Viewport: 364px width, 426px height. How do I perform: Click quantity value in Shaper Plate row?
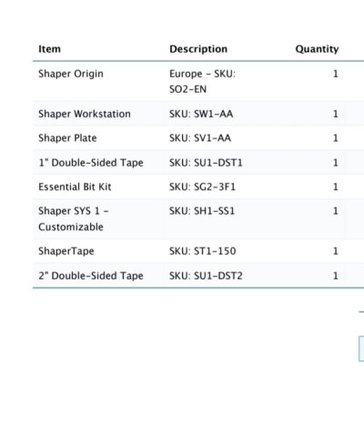(x=335, y=138)
